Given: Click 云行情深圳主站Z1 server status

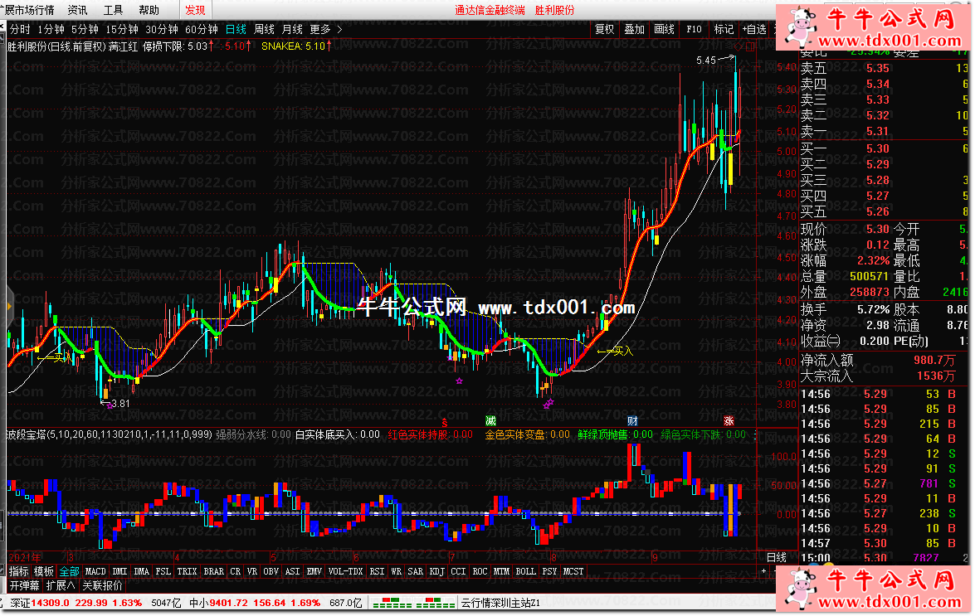Looking at the screenshot, I should tap(500, 603).
